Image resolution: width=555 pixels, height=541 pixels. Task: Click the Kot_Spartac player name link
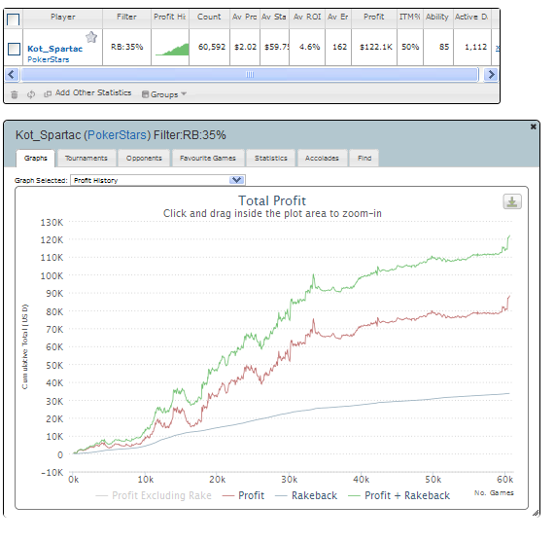(x=54, y=49)
